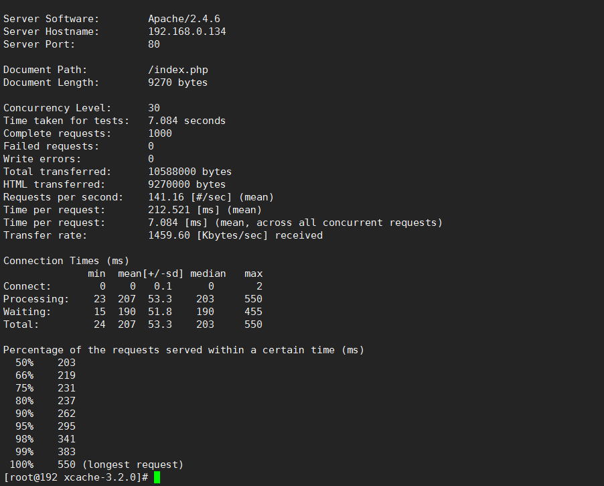Click the Failed requests value
The height and width of the screenshot is (486, 604).
[x=151, y=146]
